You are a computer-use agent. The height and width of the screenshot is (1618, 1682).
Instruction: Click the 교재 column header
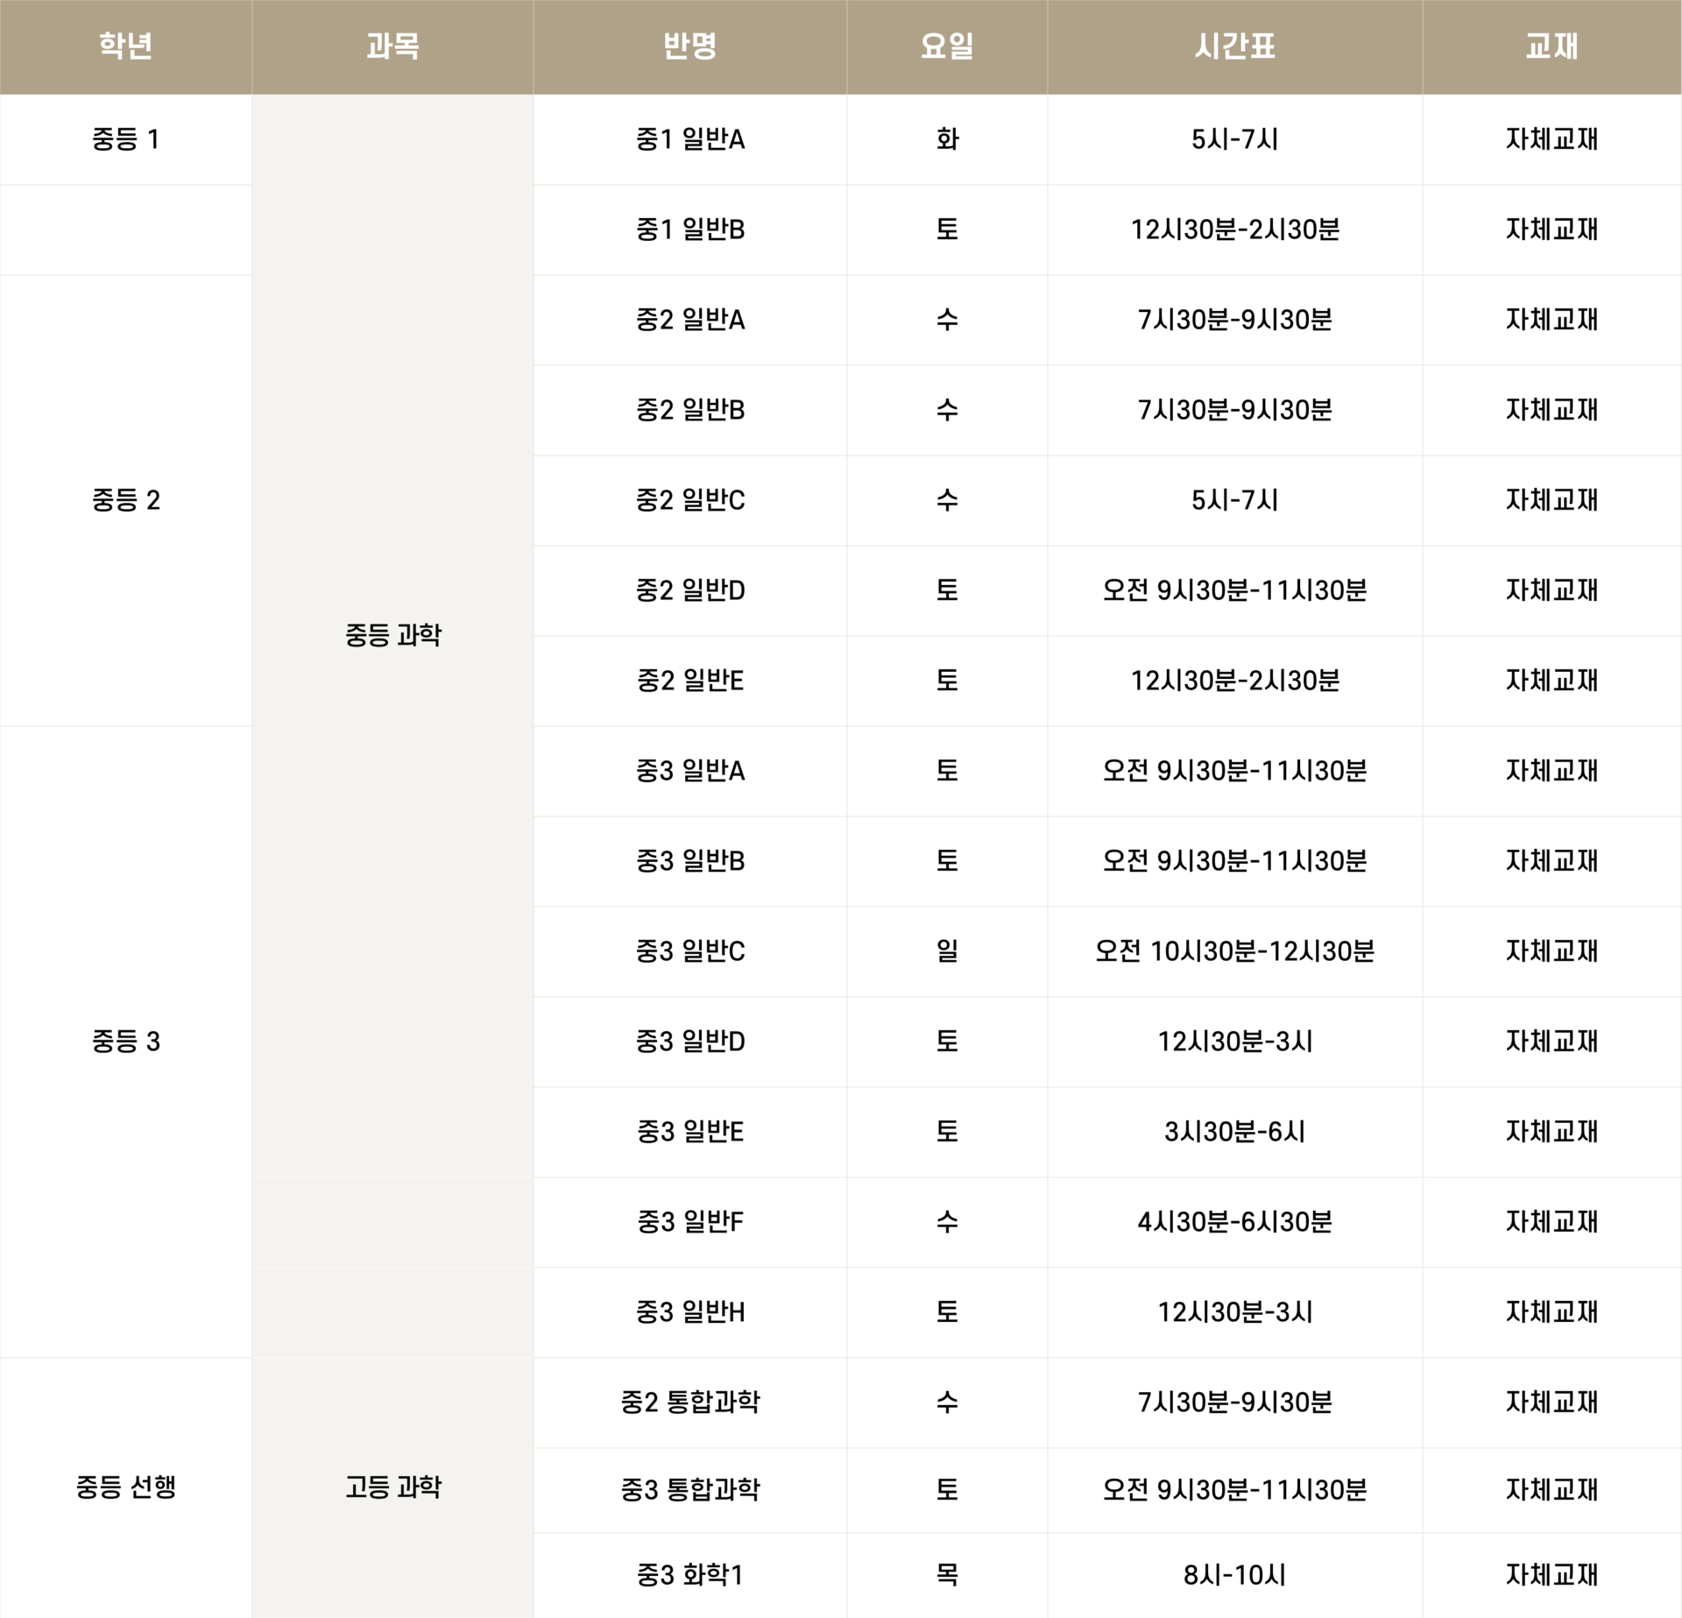pyautogui.click(x=1551, y=46)
